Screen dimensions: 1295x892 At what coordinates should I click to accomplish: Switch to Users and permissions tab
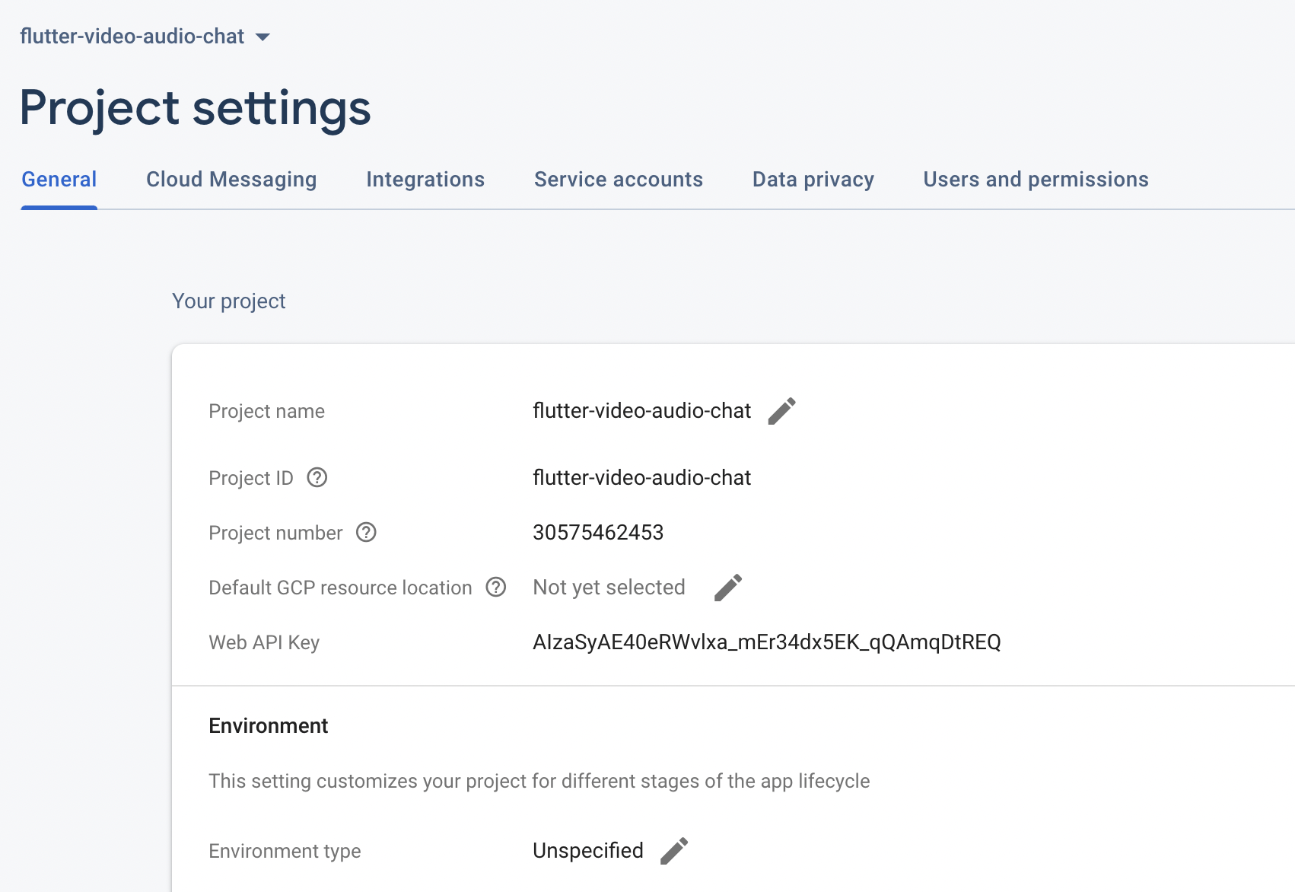tap(1036, 180)
